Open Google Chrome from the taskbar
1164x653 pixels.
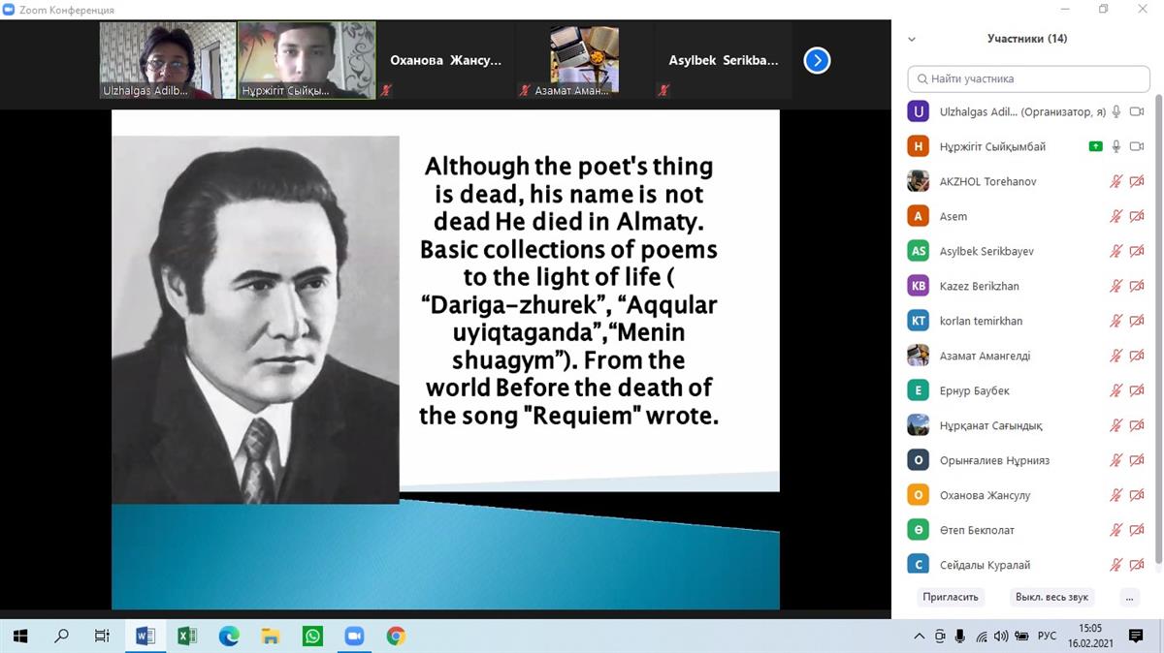(x=396, y=637)
